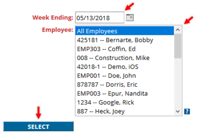Click the blue question mark help icon
Viewport: 212px width, 133px height.
(x=187, y=112)
